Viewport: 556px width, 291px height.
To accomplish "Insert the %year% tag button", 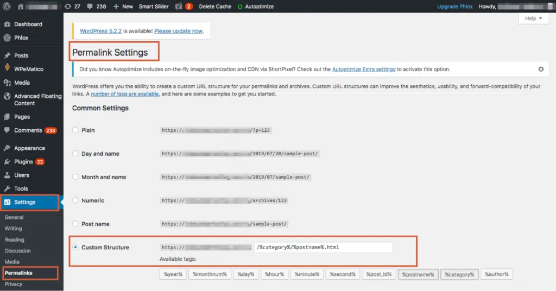I will pos(173,275).
